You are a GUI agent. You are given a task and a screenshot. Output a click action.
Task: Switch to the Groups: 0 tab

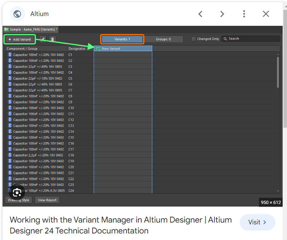(x=163, y=39)
